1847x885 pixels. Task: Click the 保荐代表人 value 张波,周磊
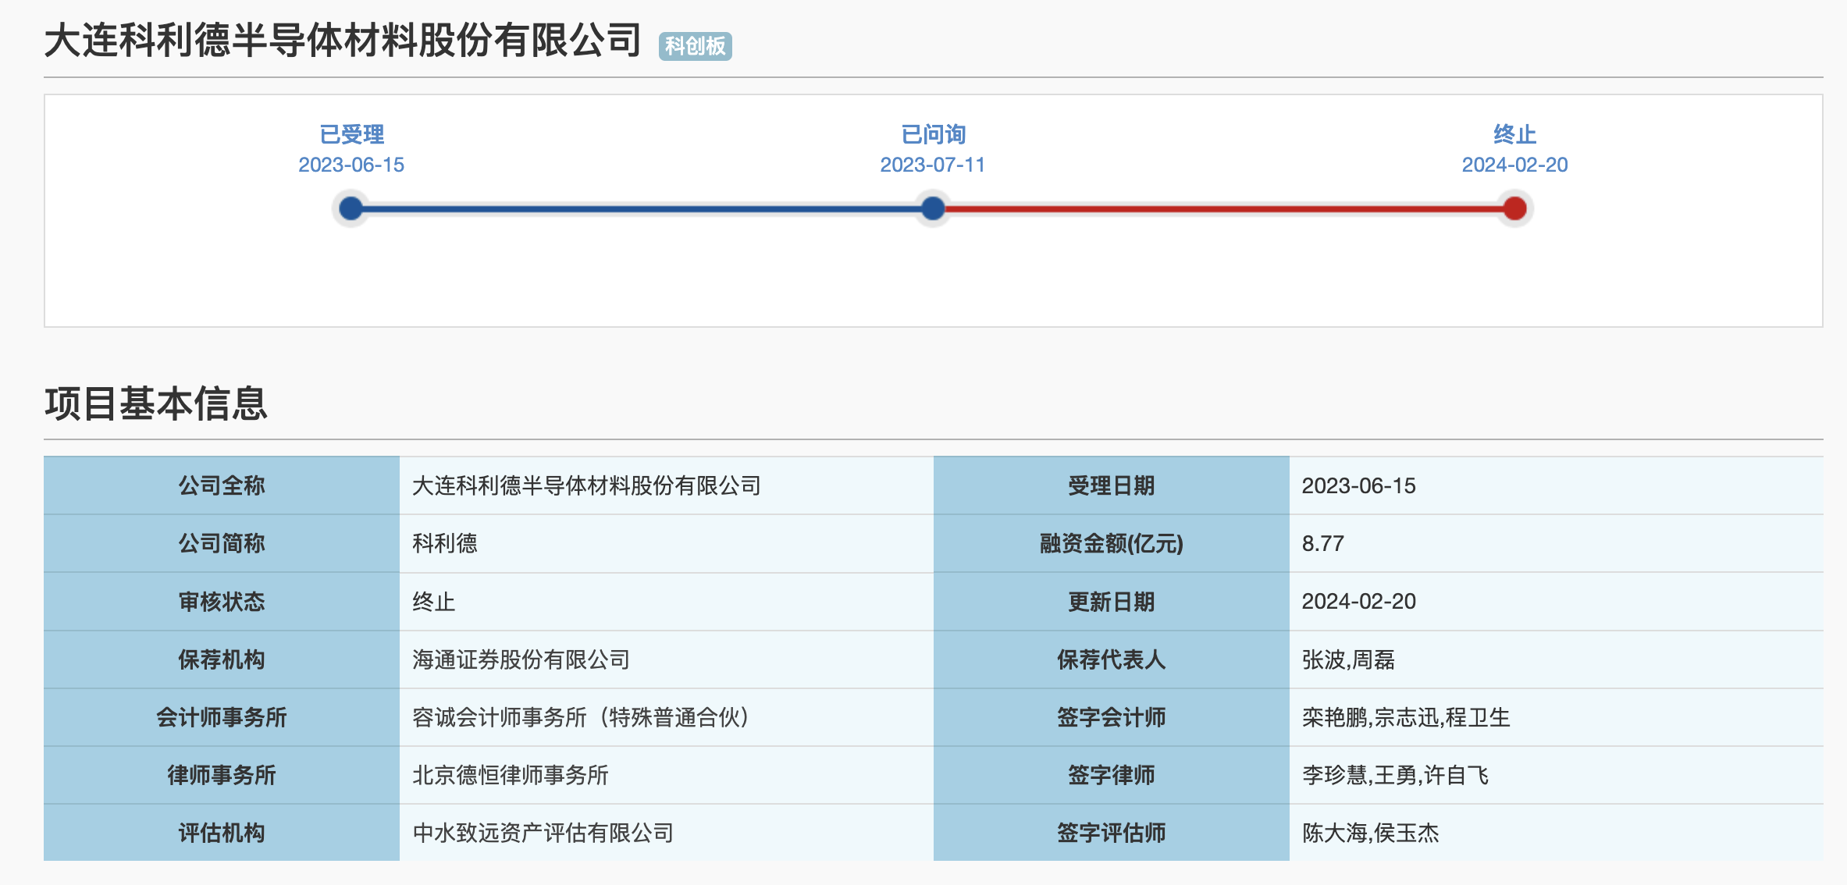click(x=1347, y=659)
